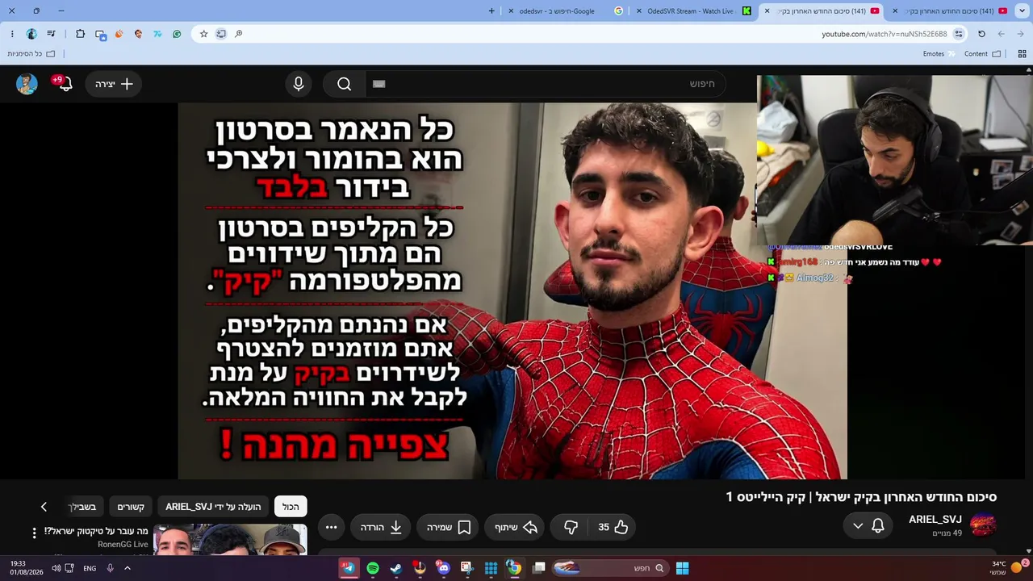The image size is (1033, 581).
Task: Dislike the video
Action: tap(571, 527)
